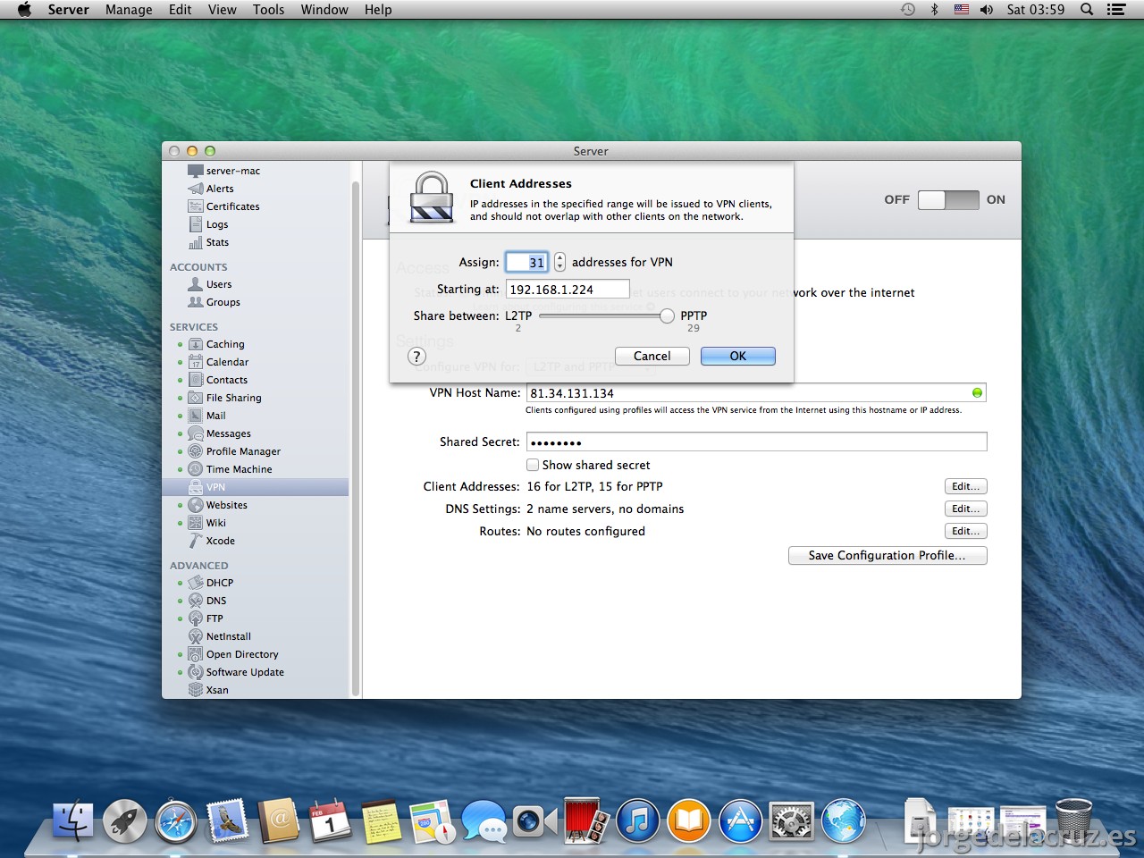Open System Preferences from the Dock
This screenshot has width=1144, height=858.
(792, 820)
